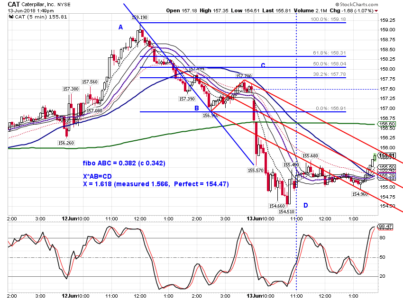This screenshot has height=300, width=403.
Task: Click the green 156.60 moving average tag
Action: tap(386, 124)
